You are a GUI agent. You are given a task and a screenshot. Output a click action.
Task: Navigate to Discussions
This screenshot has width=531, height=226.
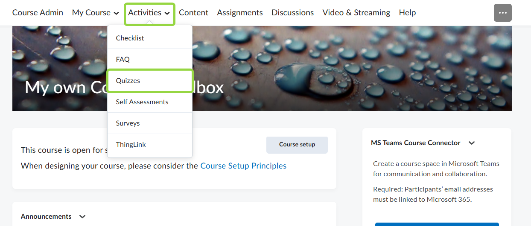click(292, 13)
